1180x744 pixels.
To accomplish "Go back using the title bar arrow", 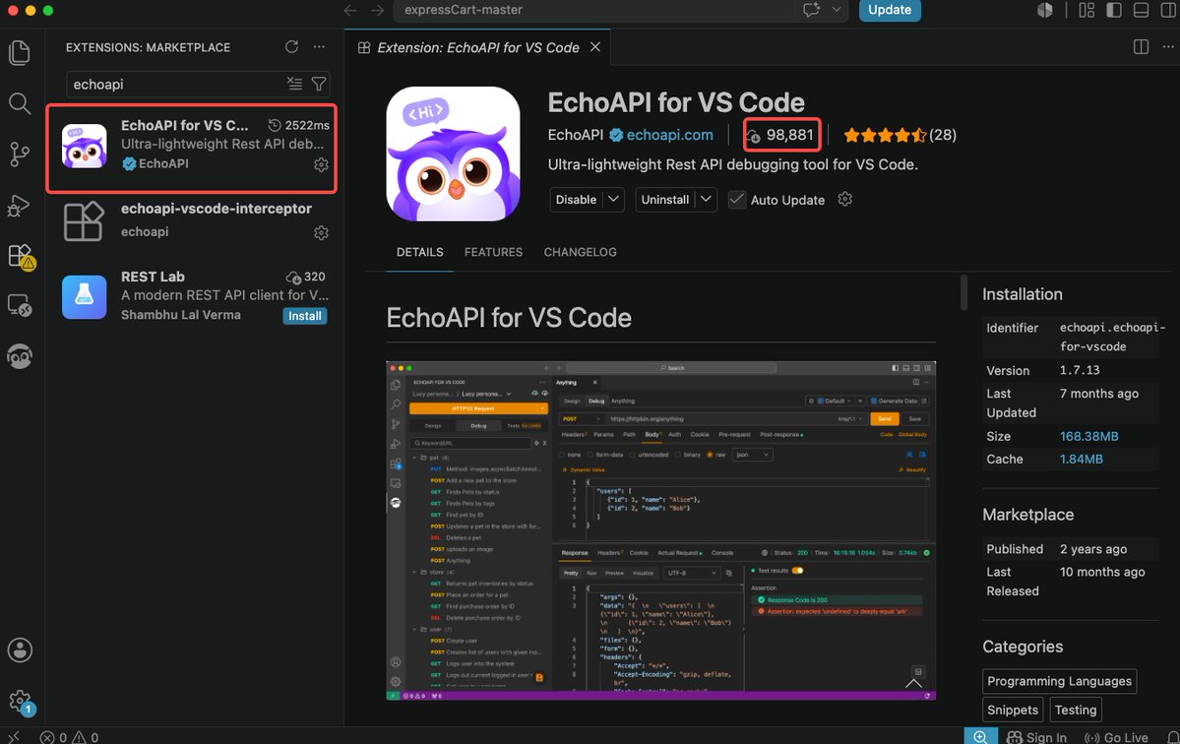I will pyautogui.click(x=350, y=10).
